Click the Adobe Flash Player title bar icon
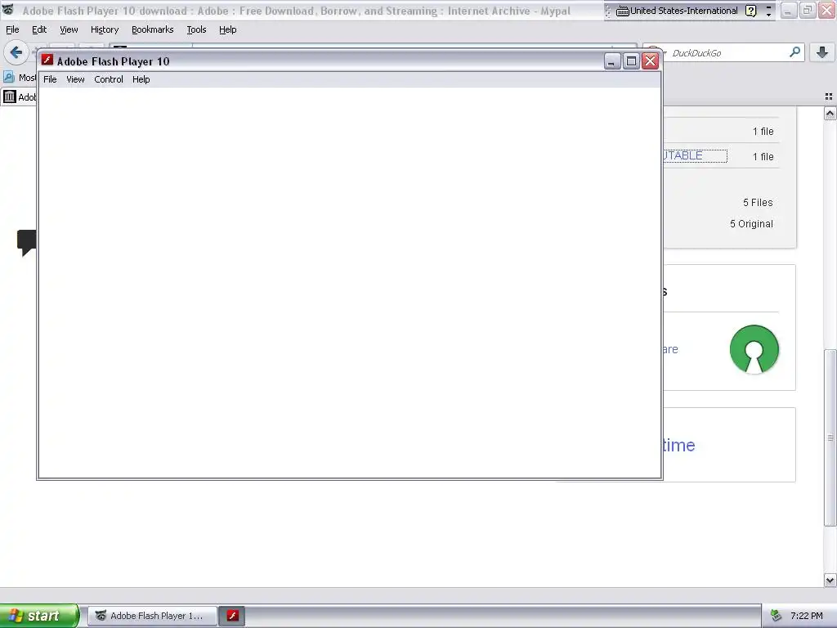Screen dimensions: 837x628 tap(47, 61)
